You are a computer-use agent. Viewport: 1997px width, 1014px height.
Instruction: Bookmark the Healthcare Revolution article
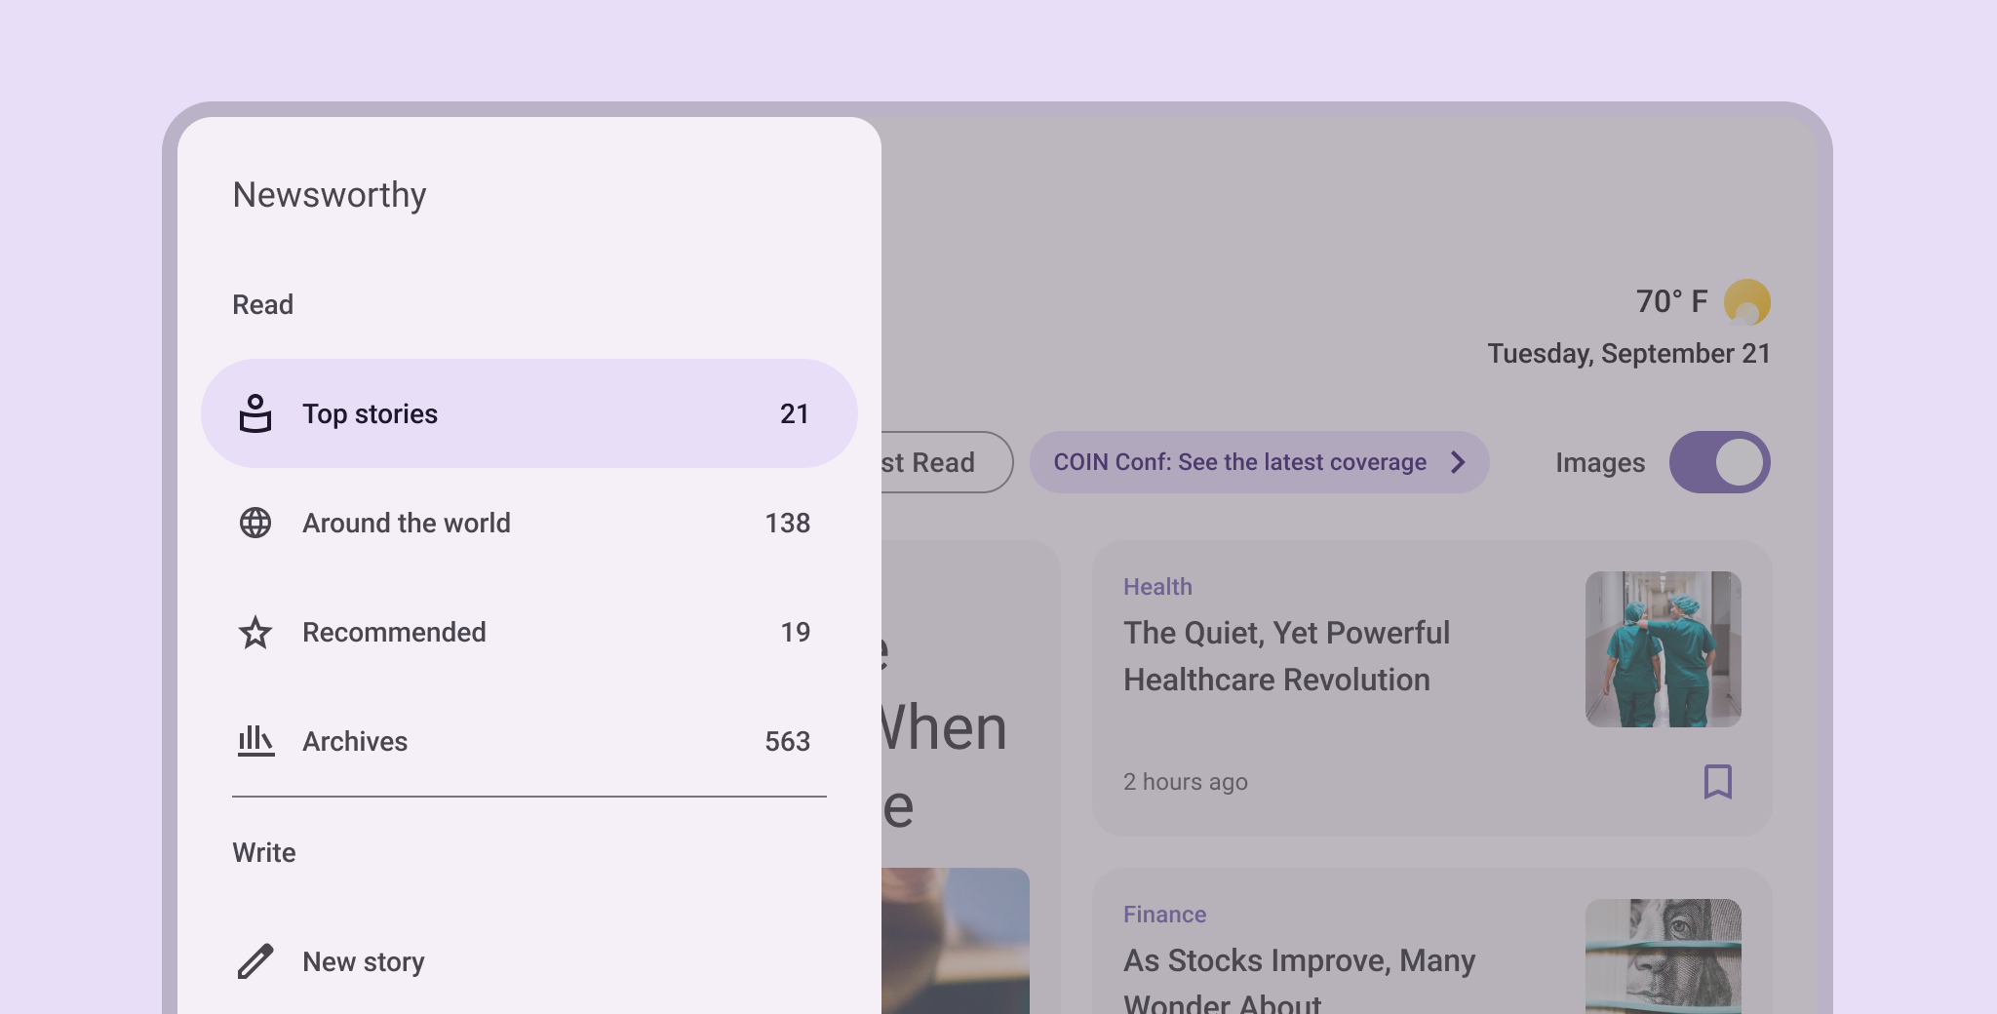(1717, 782)
